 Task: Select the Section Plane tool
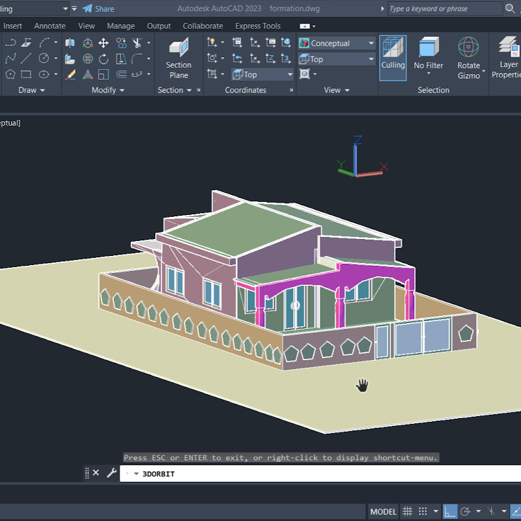(178, 58)
